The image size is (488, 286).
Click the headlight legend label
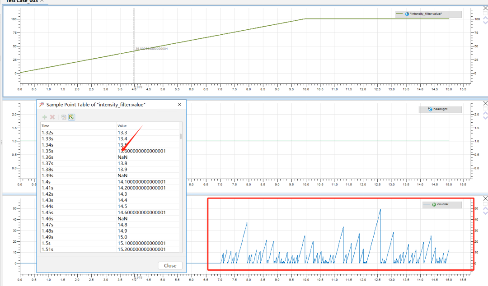point(441,109)
